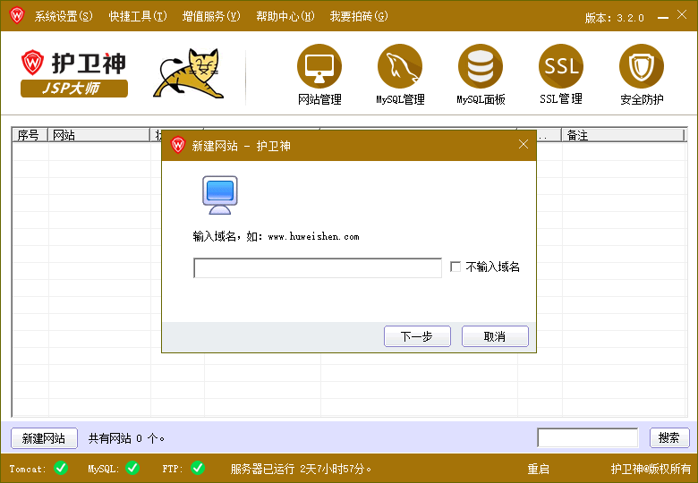Click the Tomcat status green check
The width and height of the screenshot is (698, 483).
[x=61, y=468]
